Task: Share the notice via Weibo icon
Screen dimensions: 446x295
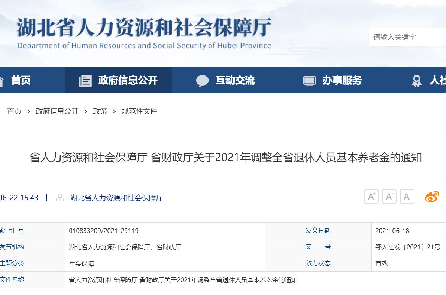Action: [x=432, y=197]
